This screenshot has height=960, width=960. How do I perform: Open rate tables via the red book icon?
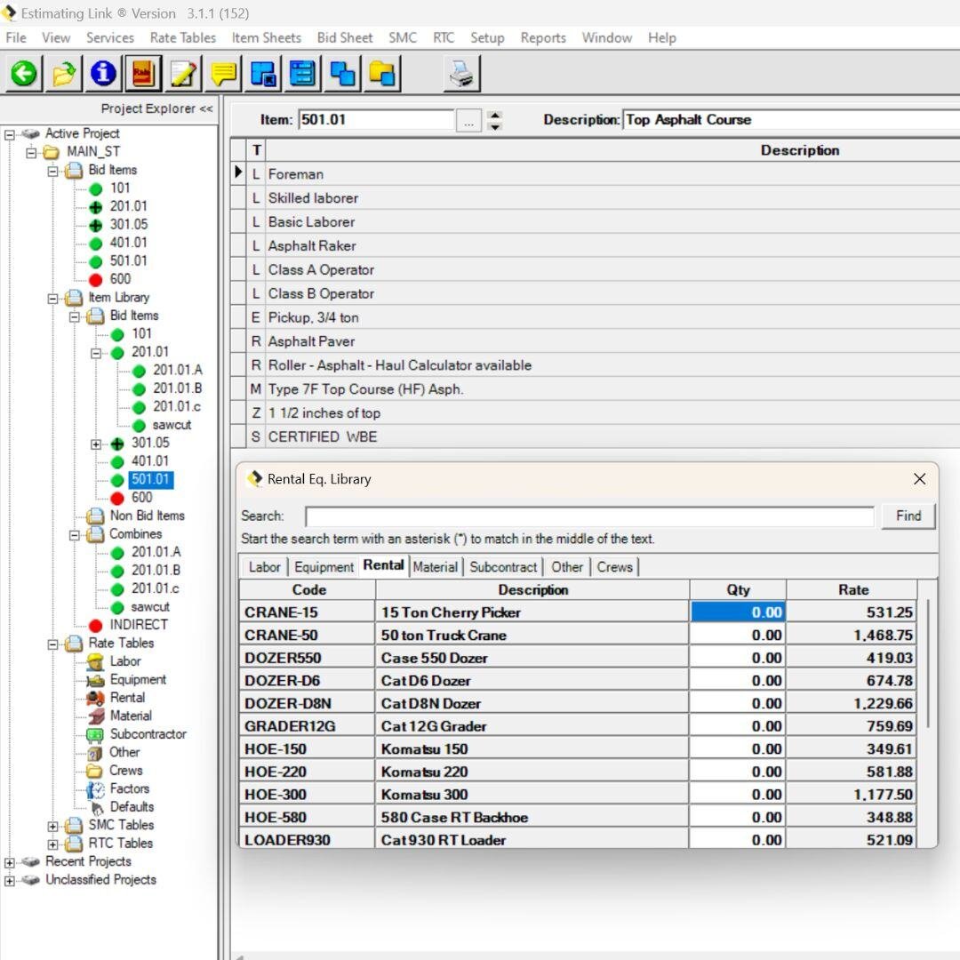click(142, 74)
